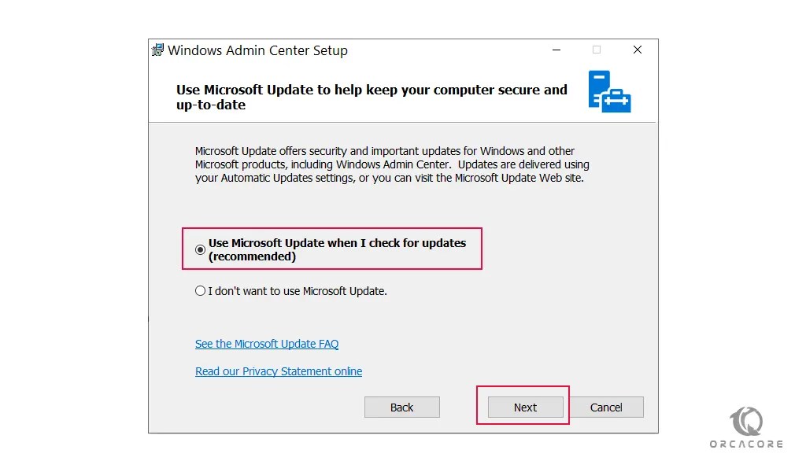Open Read our Privacy Statement online
Screen dimensions: 806x472
(279, 371)
